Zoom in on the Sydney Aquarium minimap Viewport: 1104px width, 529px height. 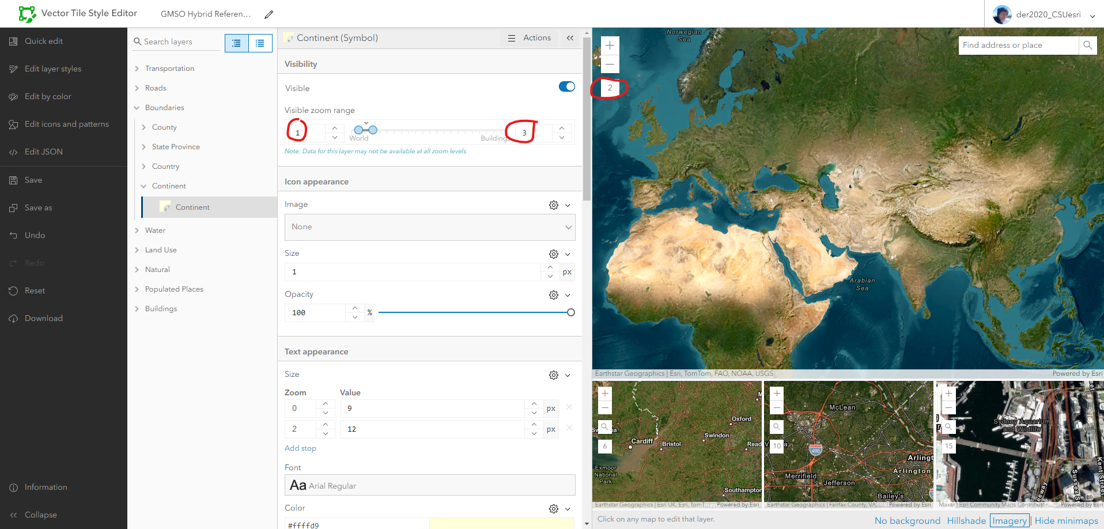[948, 394]
